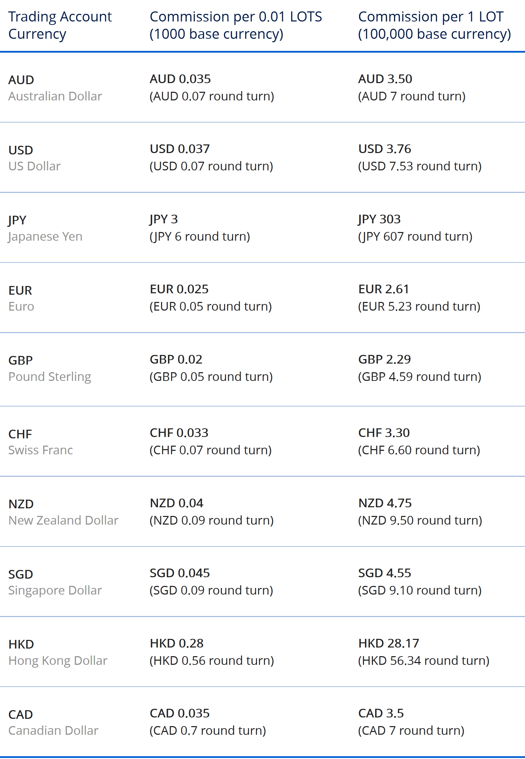Image resolution: width=525 pixels, height=759 pixels.
Task: Click the CAD 0.7 round turn text
Action: (x=208, y=731)
